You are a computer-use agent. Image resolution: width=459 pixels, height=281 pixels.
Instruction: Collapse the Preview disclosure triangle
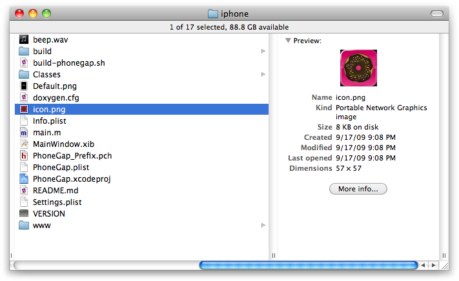pyautogui.click(x=288, y=41)
